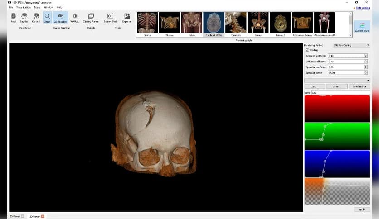Select the 3D Rotation mouse function
379x219 pixels.
coord(60,18)
